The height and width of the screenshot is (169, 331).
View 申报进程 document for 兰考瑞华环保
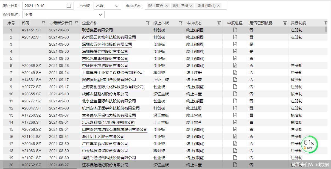coord(235,115)
